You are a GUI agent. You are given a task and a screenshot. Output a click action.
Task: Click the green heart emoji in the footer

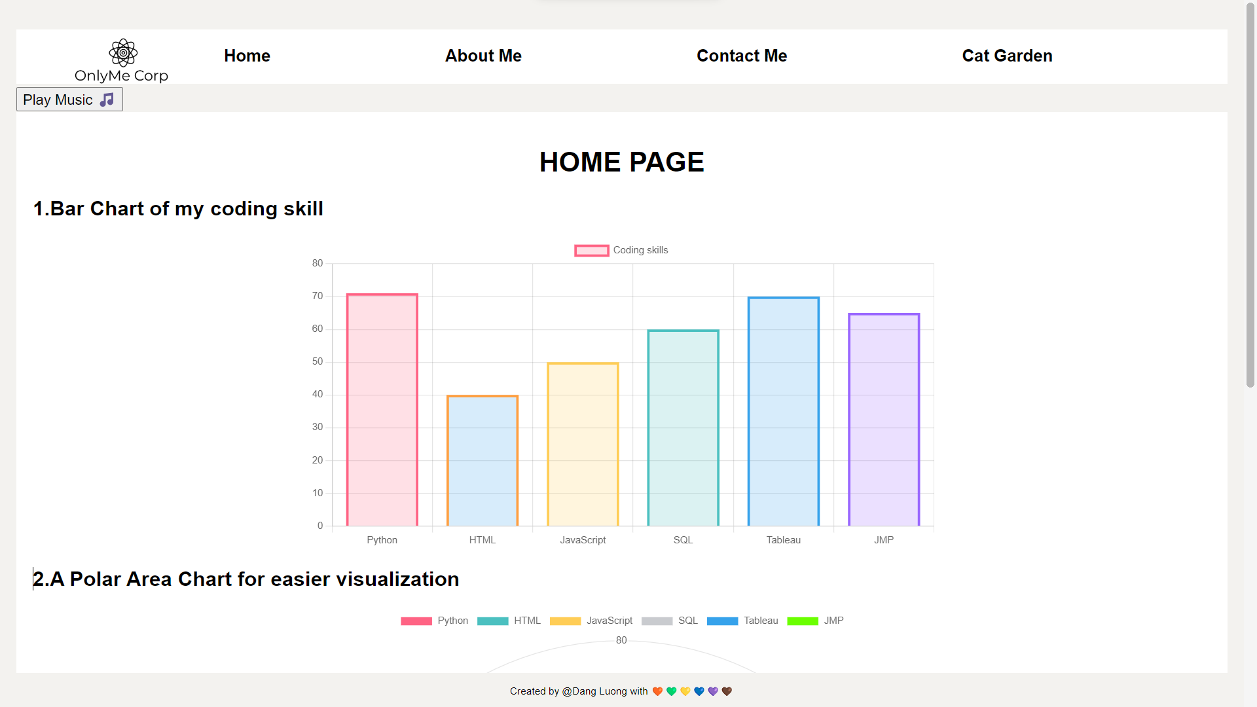pos(671,691)
